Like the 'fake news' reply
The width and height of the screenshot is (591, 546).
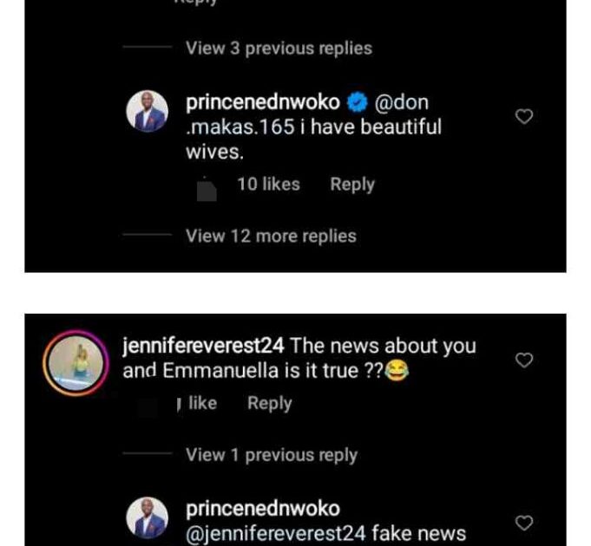(x=524, y=523)
